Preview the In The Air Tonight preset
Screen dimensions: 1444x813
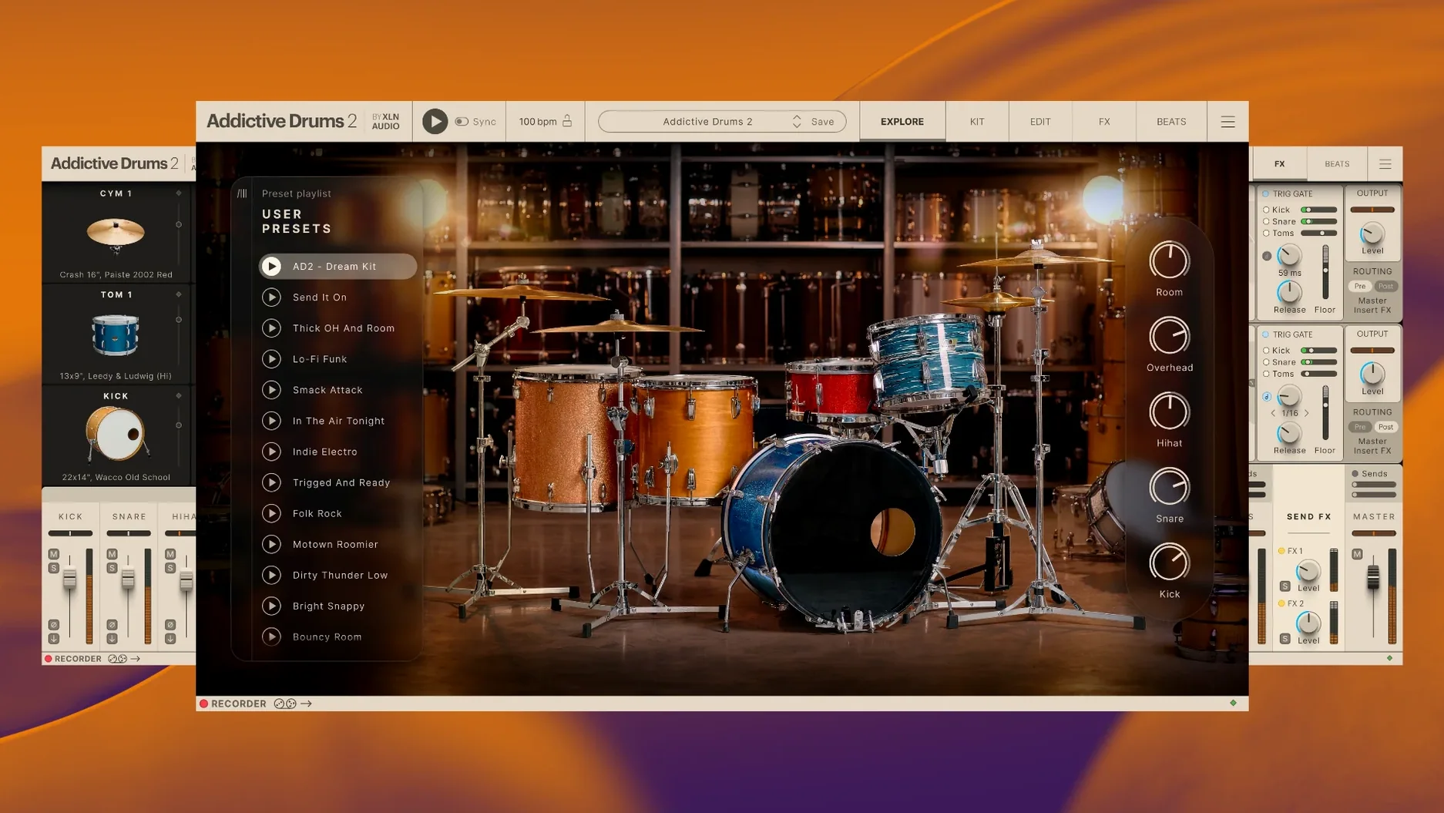click(x=271, y=421)
